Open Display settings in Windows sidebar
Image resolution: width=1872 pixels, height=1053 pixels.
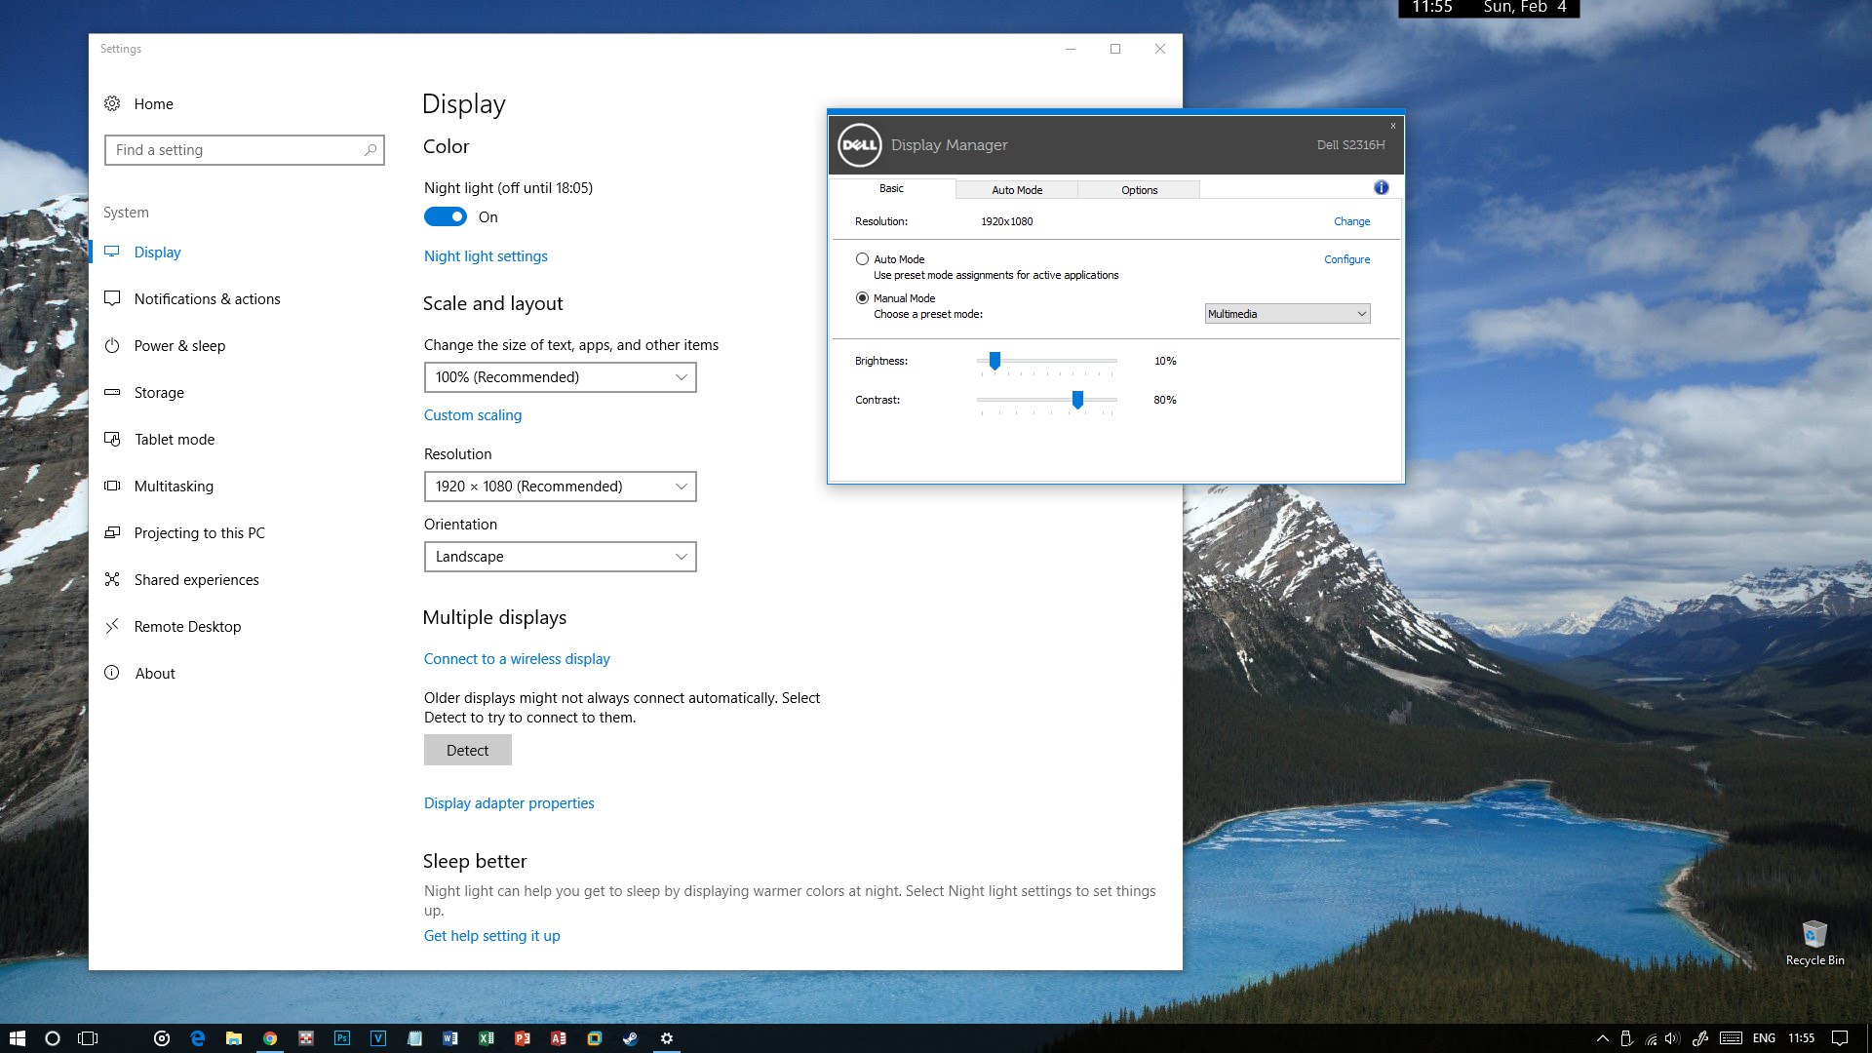[157, 251]
